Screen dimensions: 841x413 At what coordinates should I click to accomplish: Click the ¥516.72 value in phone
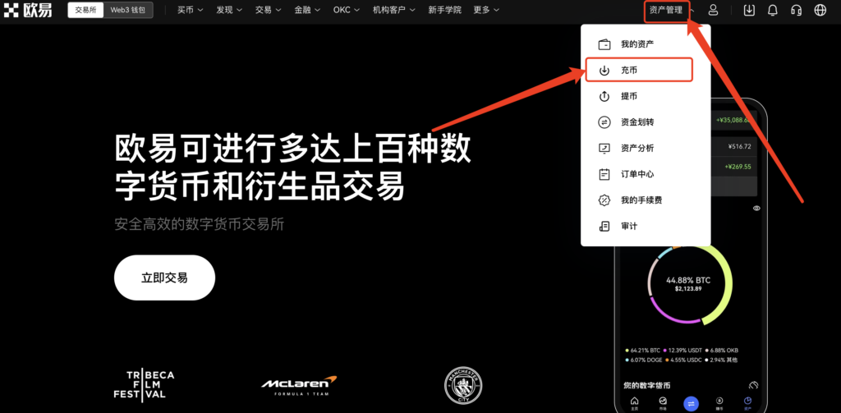740,146
